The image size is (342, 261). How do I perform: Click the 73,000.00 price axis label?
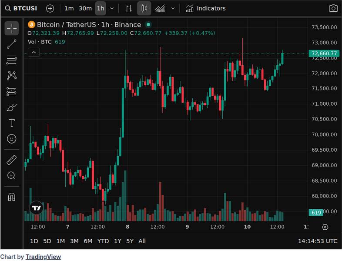[x=324, y=43]
